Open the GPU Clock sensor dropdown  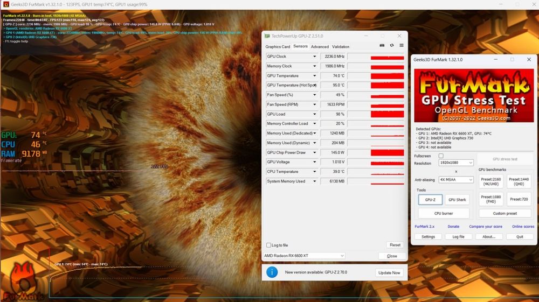(314, 57)
